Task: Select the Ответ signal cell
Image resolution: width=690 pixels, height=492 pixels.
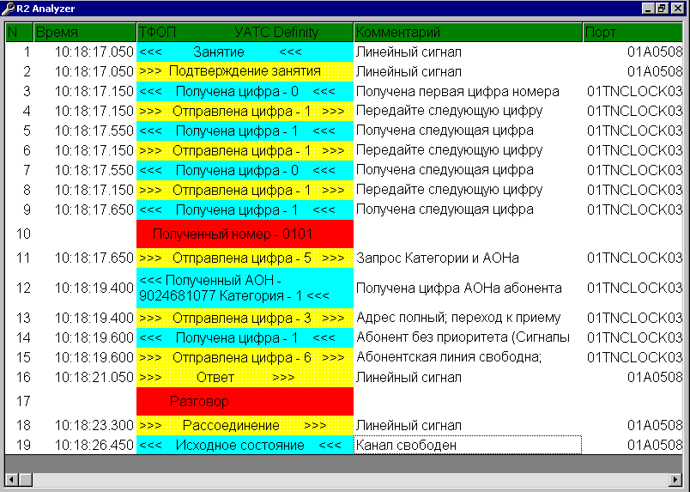Action: click(245, 378)
